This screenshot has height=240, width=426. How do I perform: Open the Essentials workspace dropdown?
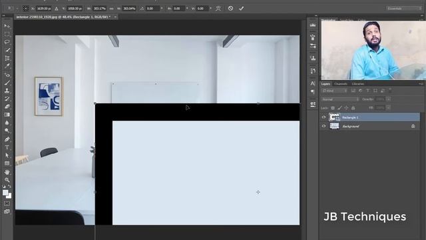(x=404, y=9)
